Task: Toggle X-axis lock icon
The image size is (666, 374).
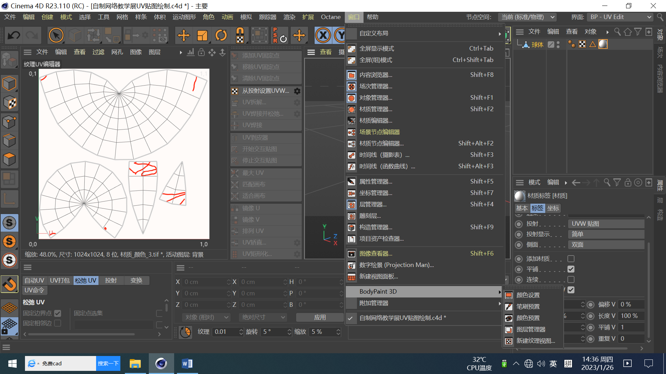Action: (323, 35)
